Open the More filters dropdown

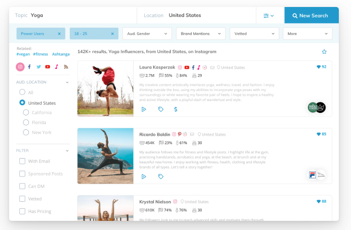[x=308, y=34]
